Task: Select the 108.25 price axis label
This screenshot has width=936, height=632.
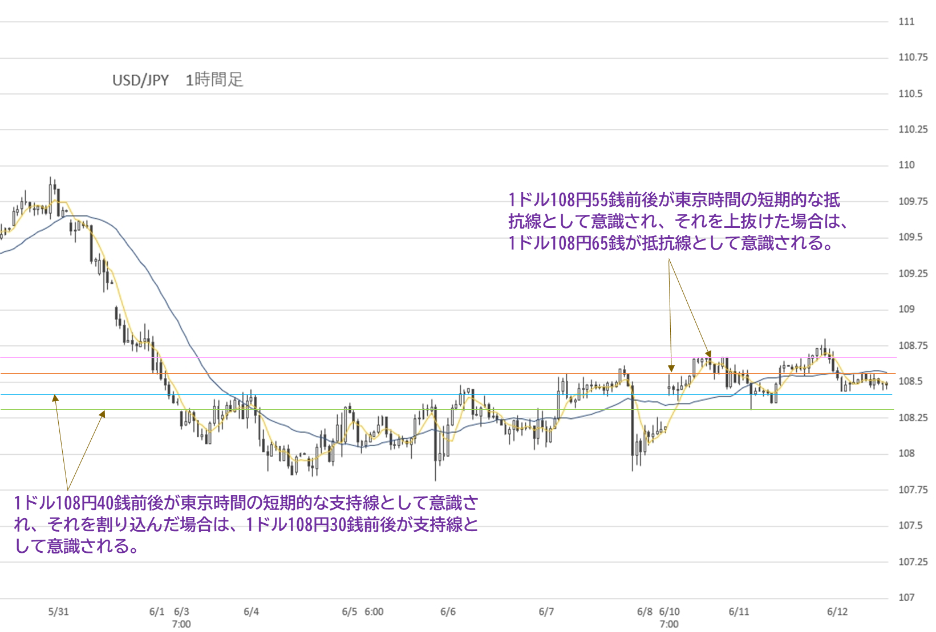Action: tap(913, 418)
